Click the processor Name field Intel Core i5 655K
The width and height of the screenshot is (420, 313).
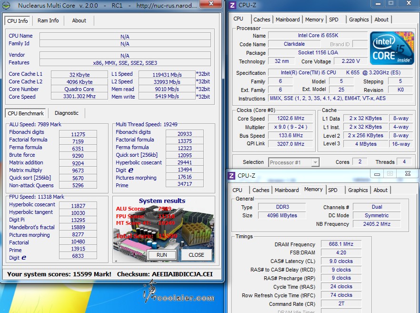[318, 35]
